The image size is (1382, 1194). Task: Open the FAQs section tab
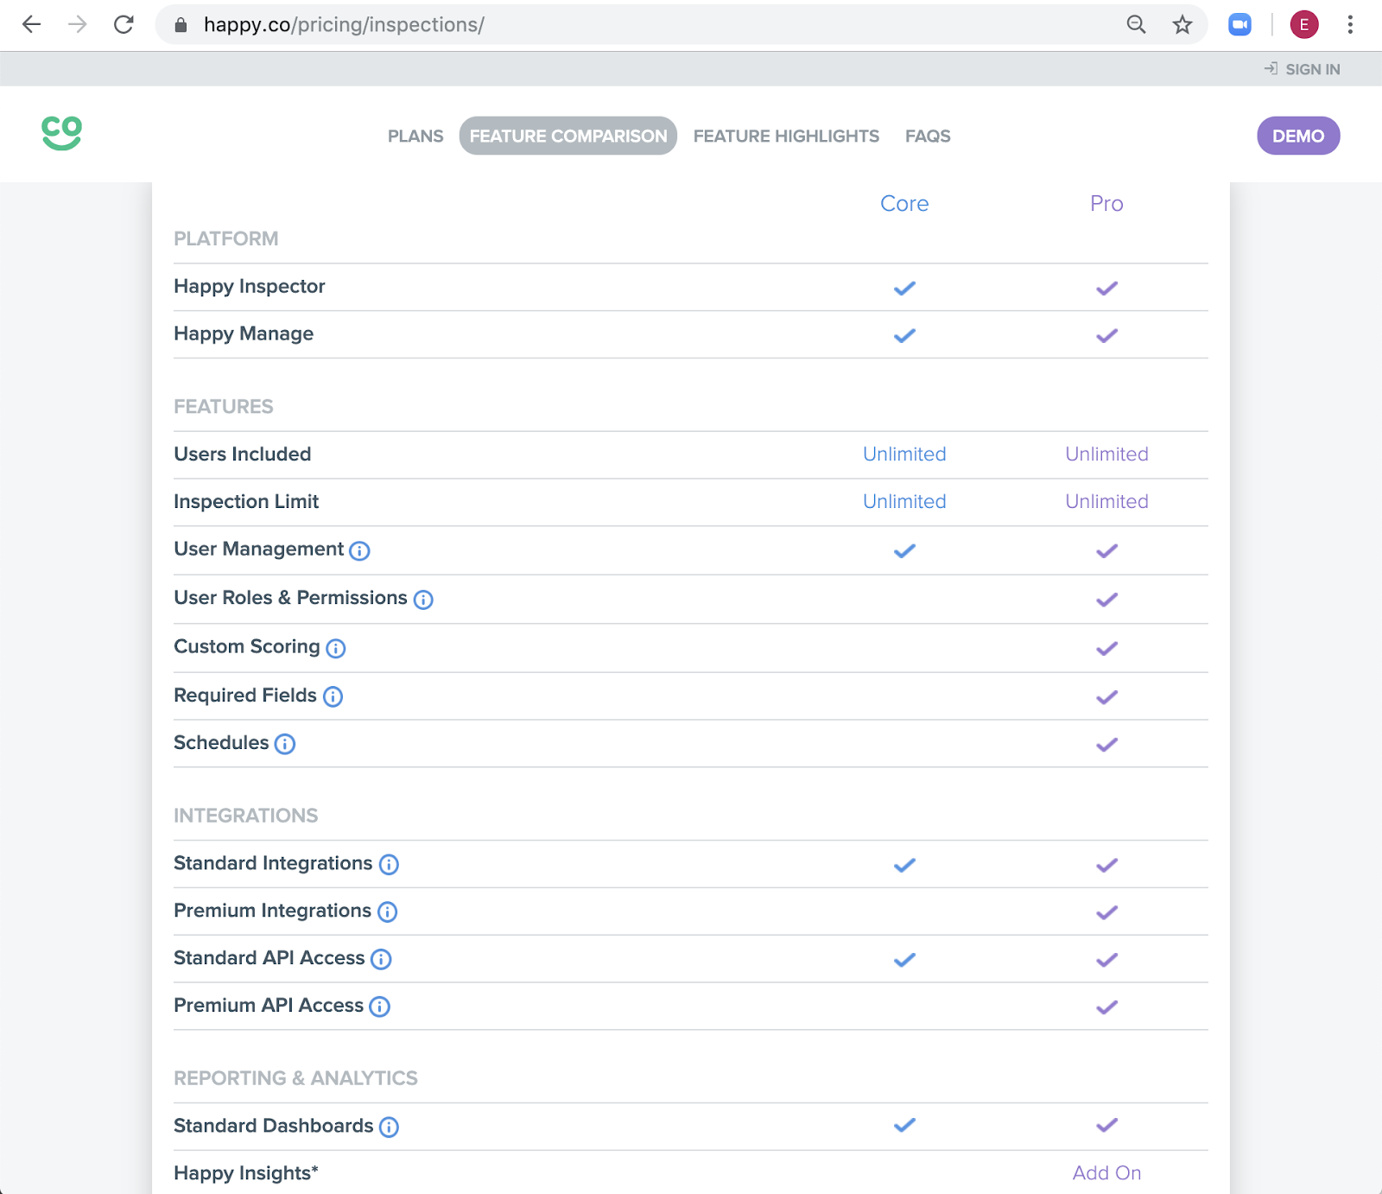click(928, 137)
